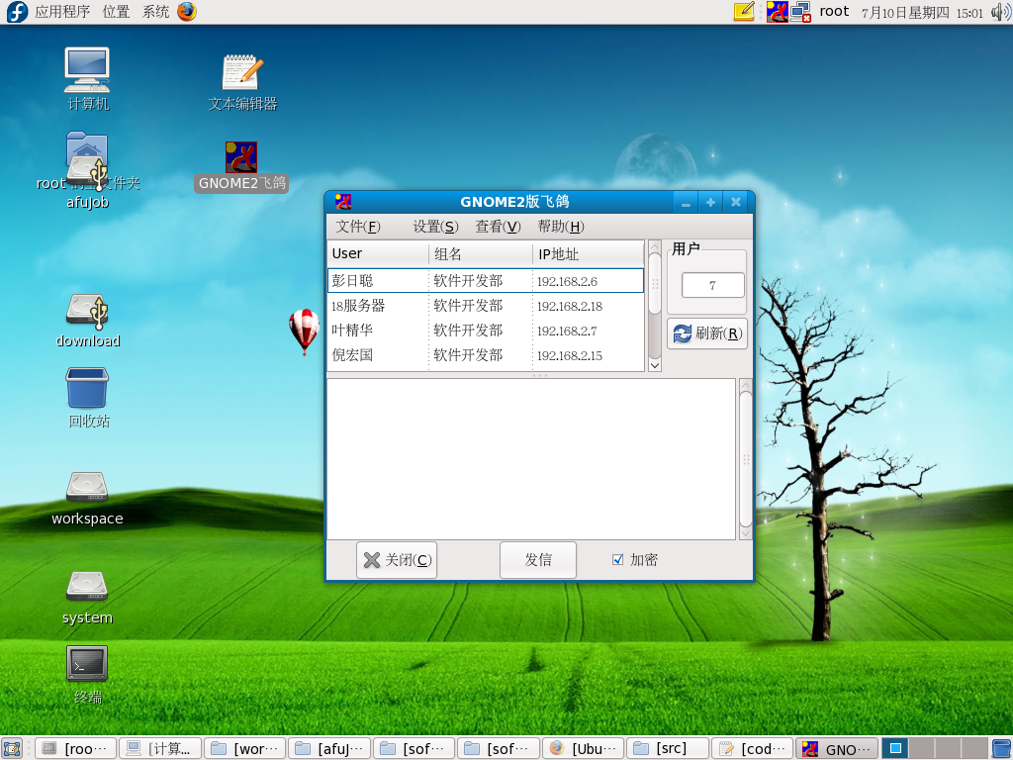Screen dimensions: 1013x760
Task: Switch to GNO… taskbar window
Action: (x=837, y=748)
